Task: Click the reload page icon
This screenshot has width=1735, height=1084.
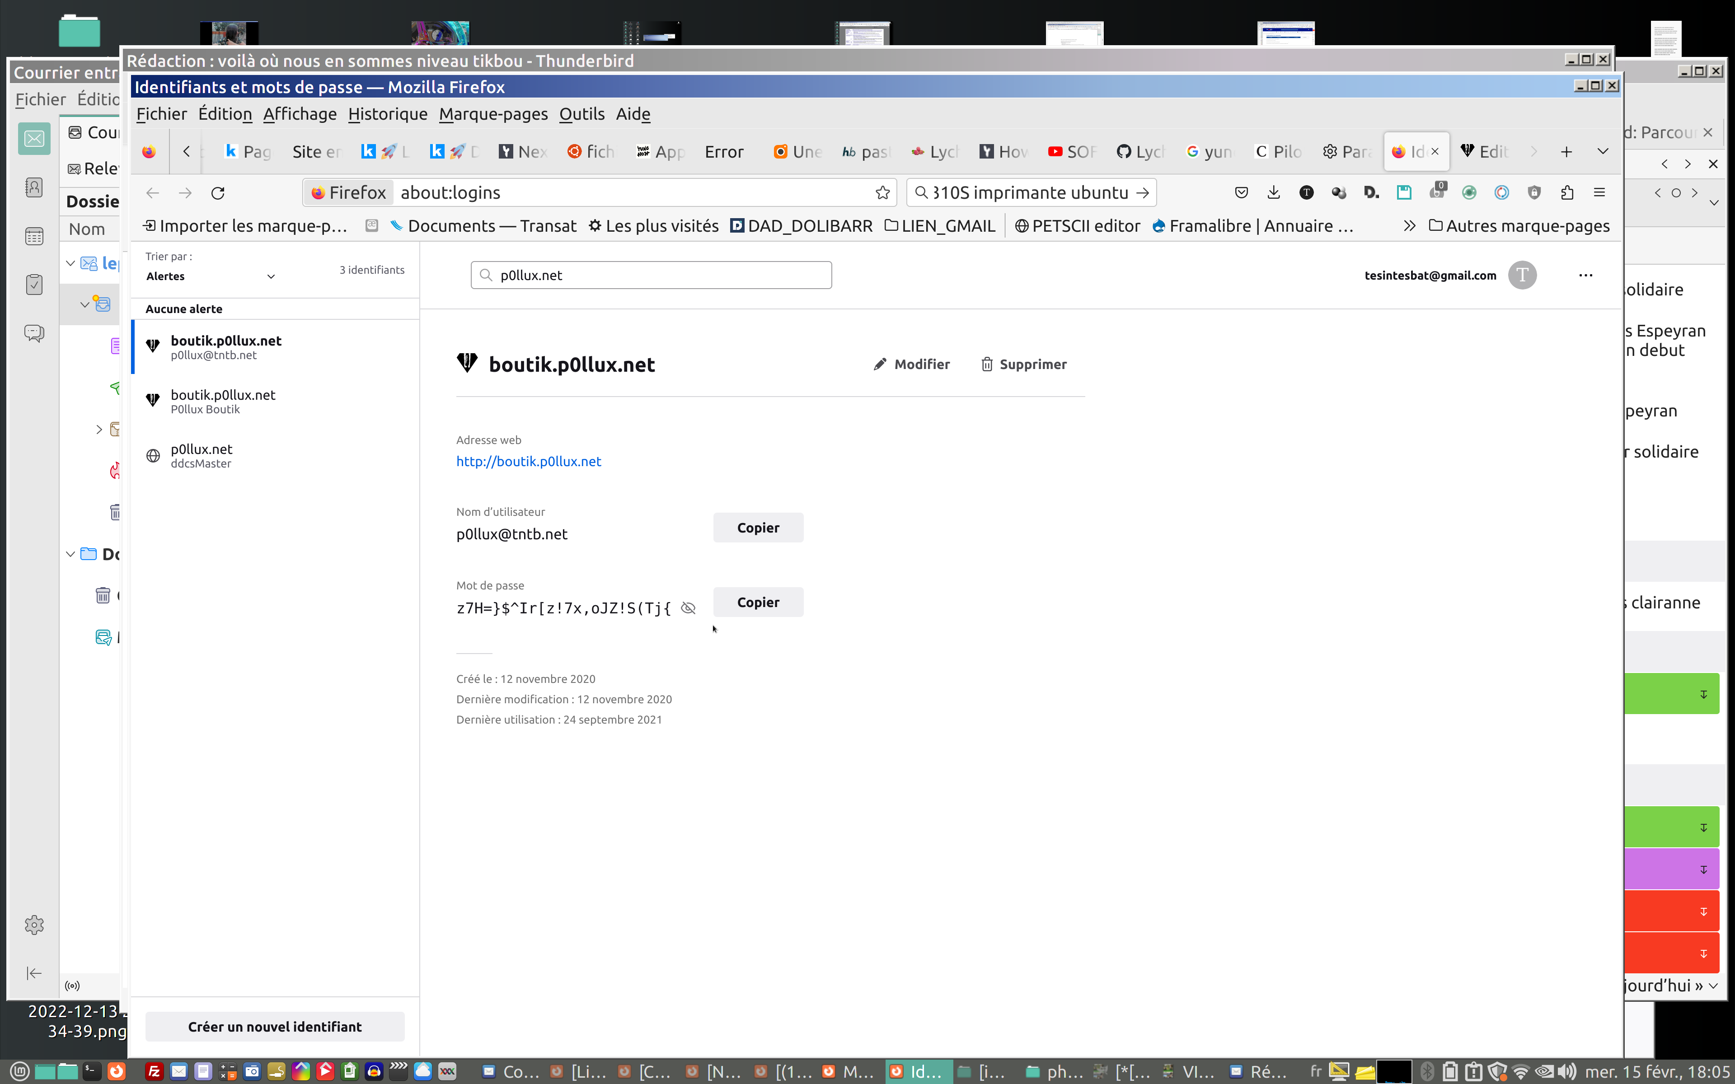Action: pos(218,193)
